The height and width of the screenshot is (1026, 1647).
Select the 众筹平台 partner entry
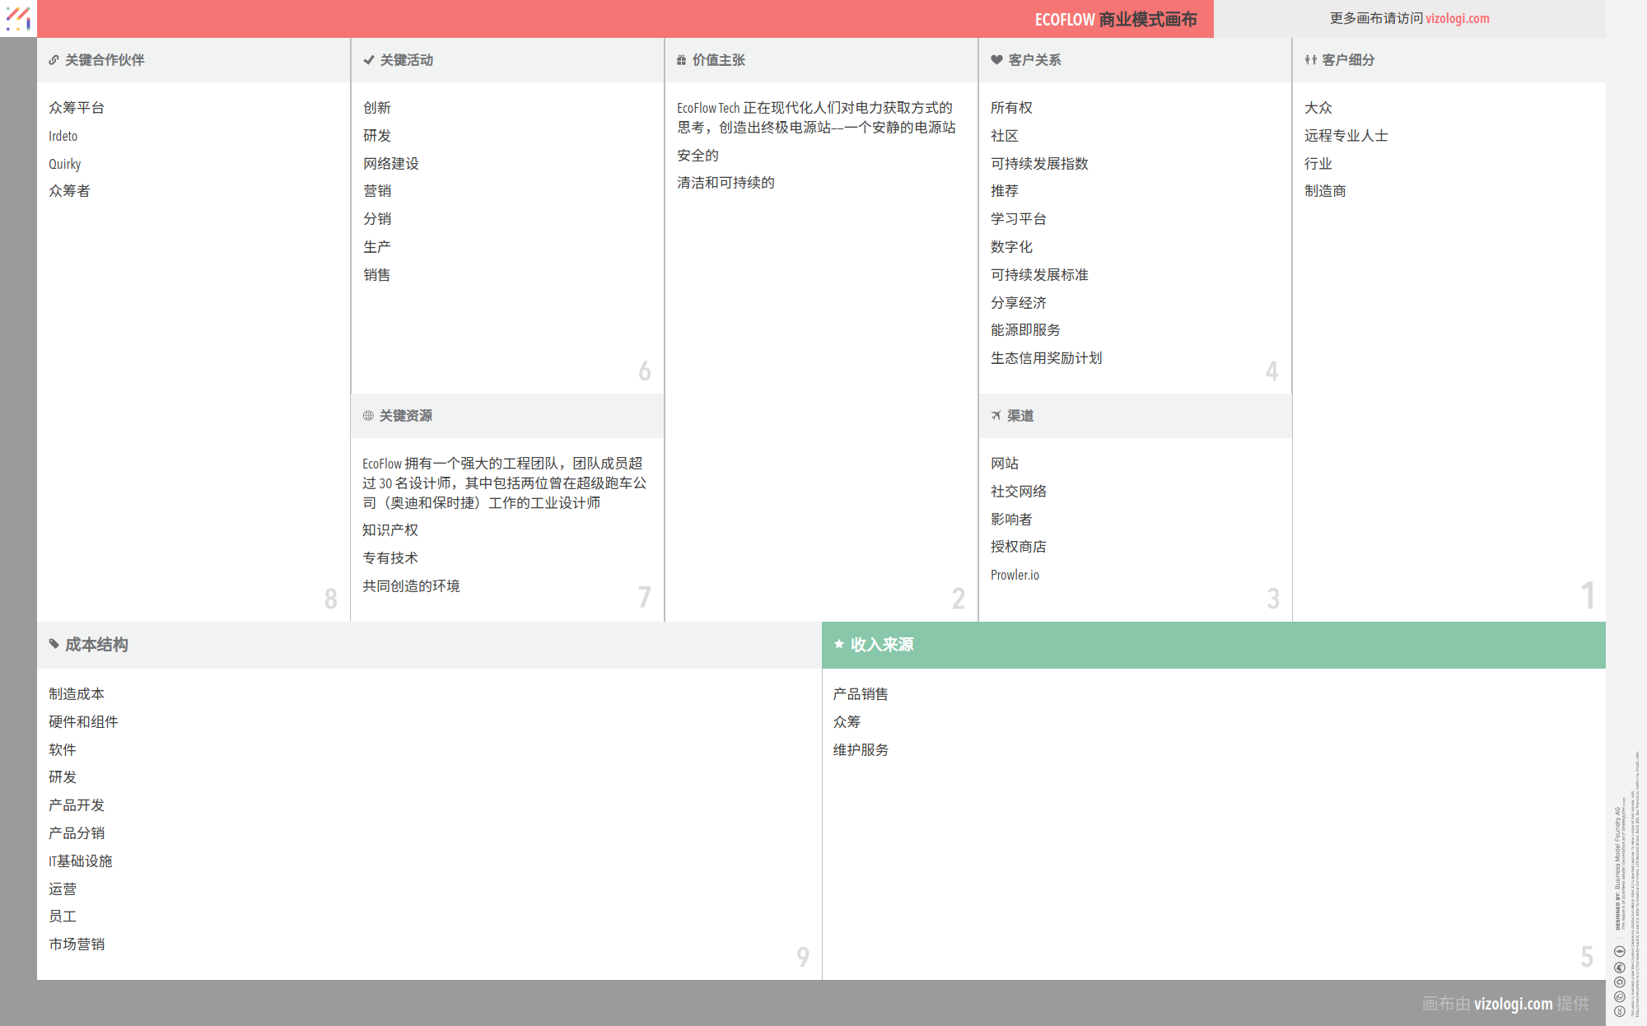click(x=77, y=108)
